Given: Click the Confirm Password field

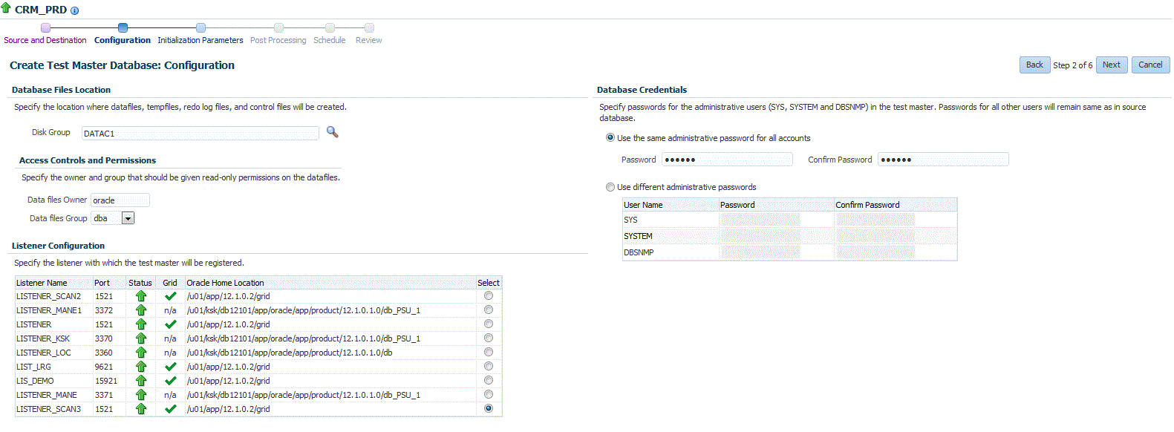Looking at the screenshot, I should click(x=943, y=160).
